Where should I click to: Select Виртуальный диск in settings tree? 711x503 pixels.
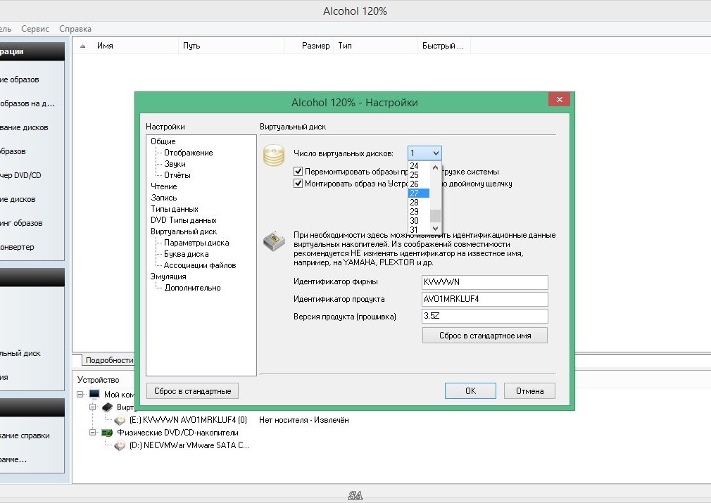click(x=184, y=231)
